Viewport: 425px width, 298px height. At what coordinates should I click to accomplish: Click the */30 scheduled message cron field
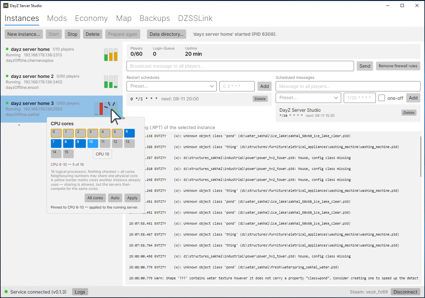point(359,98)
